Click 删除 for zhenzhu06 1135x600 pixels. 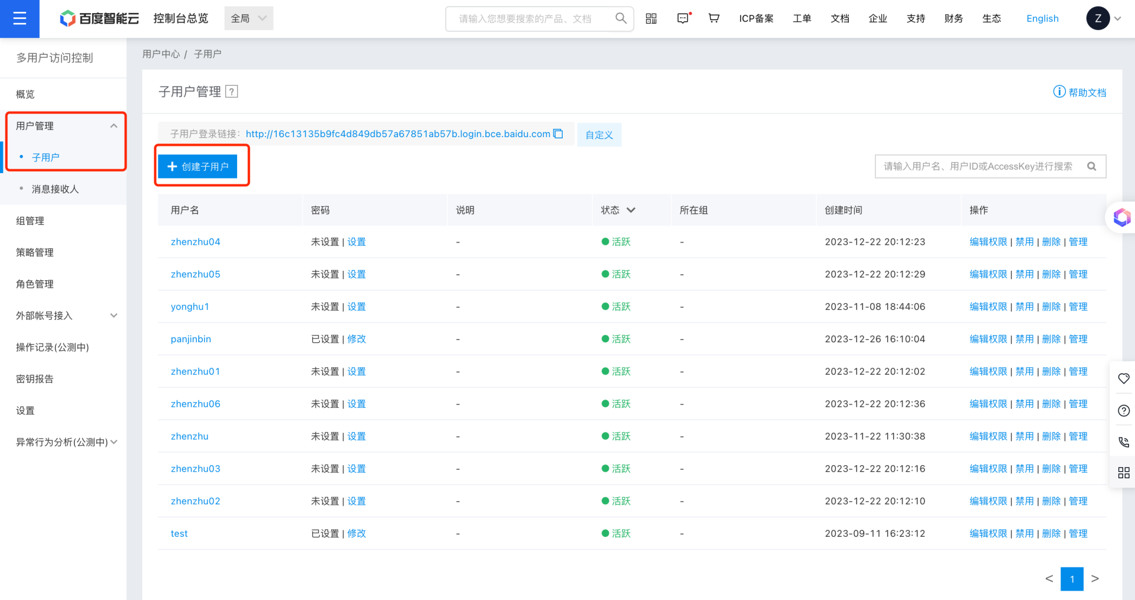click(1051, 404)
